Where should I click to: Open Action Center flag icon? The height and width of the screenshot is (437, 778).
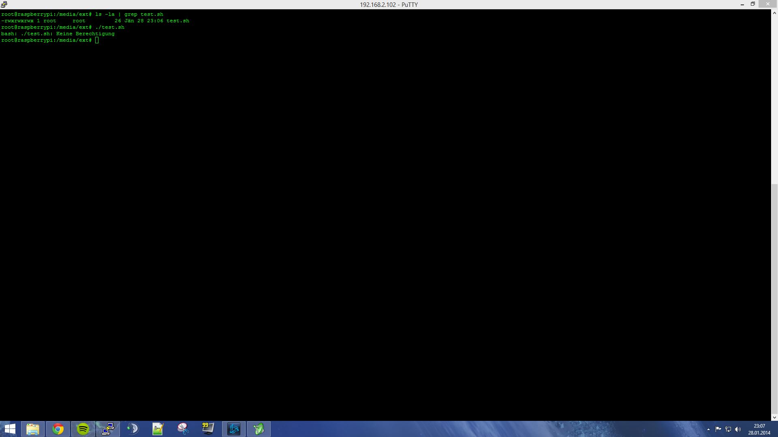tap(718, 429)
